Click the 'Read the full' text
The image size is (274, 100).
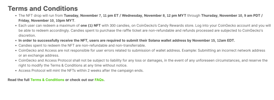(x=19, y=80)
